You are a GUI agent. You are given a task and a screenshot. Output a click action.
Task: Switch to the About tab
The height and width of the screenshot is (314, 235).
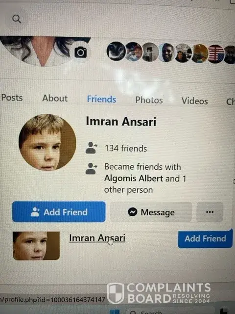[55, 98]
